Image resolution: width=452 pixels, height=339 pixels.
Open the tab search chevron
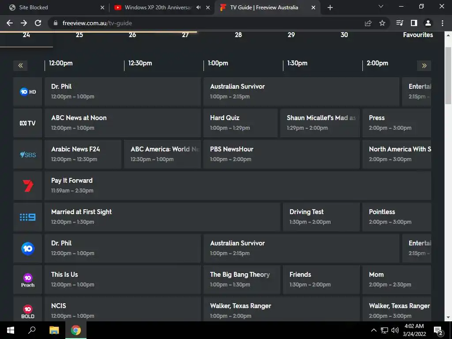click(x=381, y=6)
